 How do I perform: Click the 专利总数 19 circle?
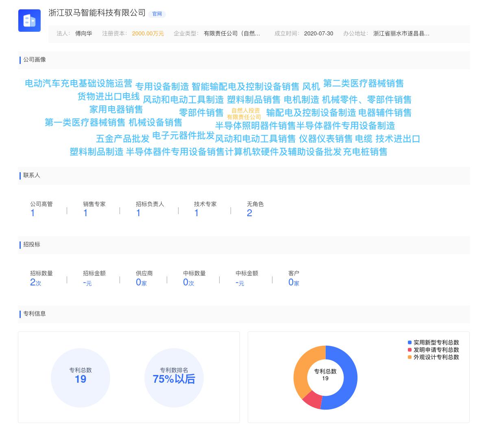click(81, 377)
